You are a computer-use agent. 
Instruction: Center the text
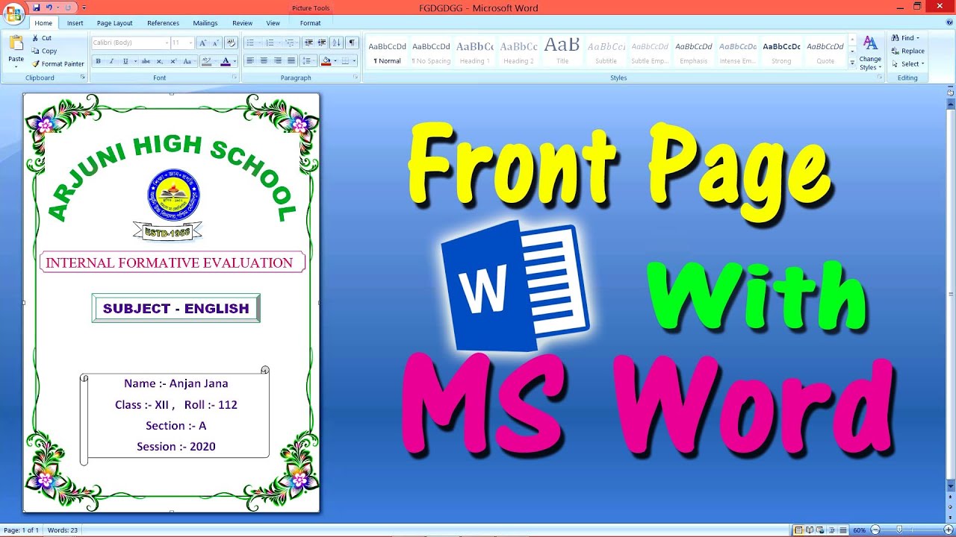[264, 61]
